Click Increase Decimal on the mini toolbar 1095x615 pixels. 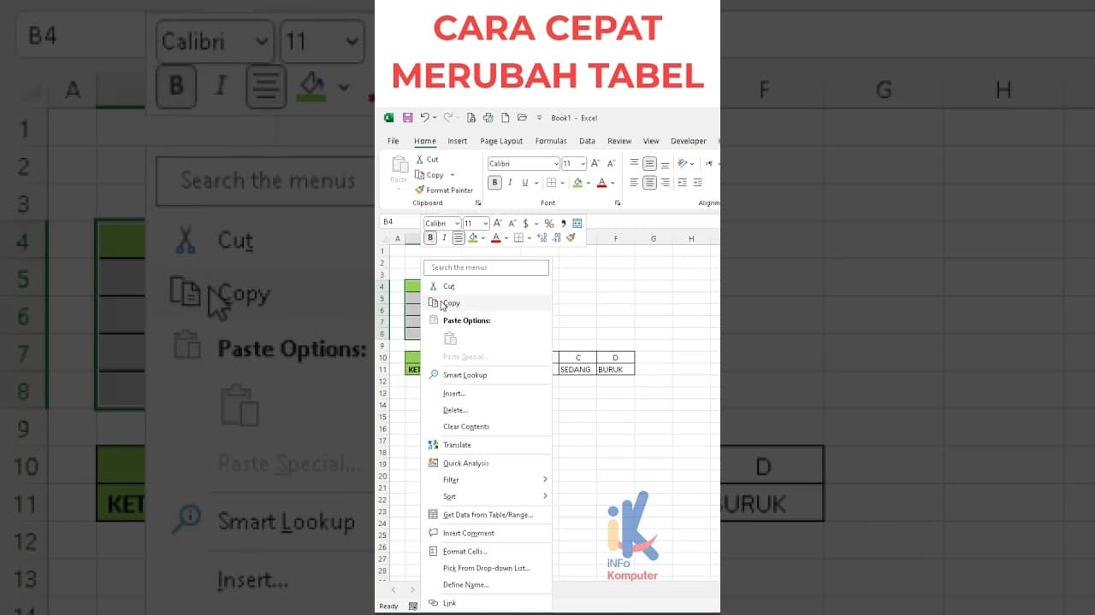pyautogui.click(x=542, y=238)
